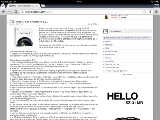Click the incognito spy icon

3,6
